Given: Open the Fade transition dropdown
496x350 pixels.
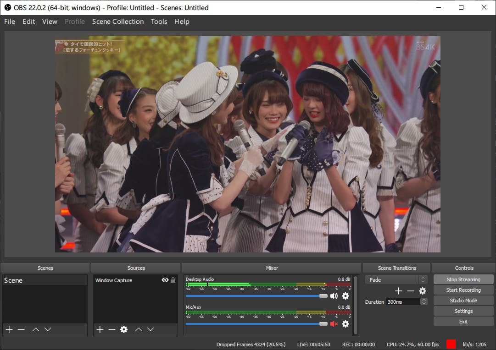Looking at the screenshot, I should click(x=396, y=279).
